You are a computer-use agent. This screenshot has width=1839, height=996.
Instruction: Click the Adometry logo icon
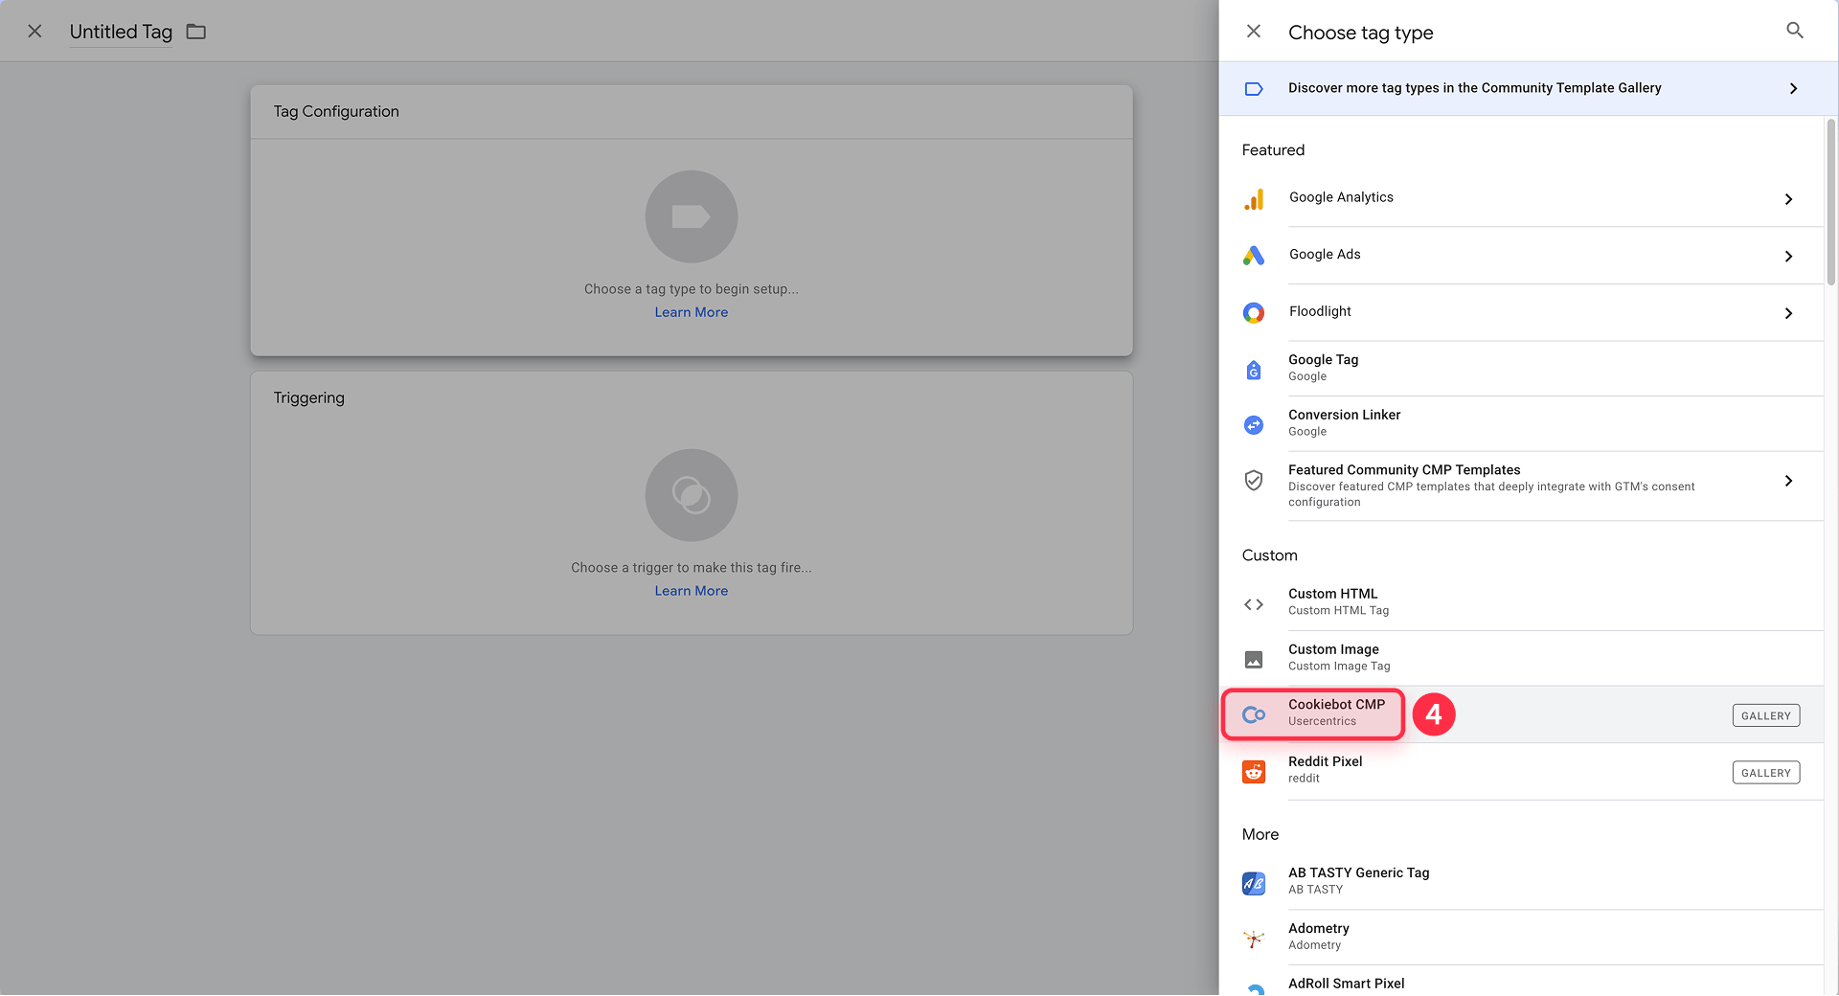tap(1254, 939)
